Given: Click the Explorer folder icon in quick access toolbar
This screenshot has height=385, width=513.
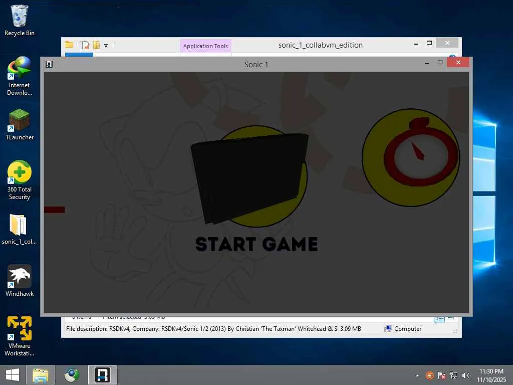Looking at the screenshot, I should click(x=69, y=45).
